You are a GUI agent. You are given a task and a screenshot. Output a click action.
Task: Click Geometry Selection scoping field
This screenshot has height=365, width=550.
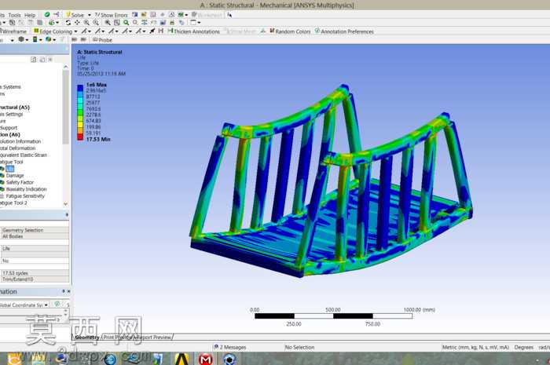point(35,230)
